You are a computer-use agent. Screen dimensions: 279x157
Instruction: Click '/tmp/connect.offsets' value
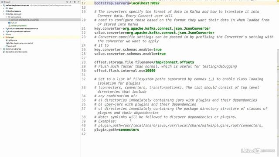pyautogui.click(x=174, y=62)
